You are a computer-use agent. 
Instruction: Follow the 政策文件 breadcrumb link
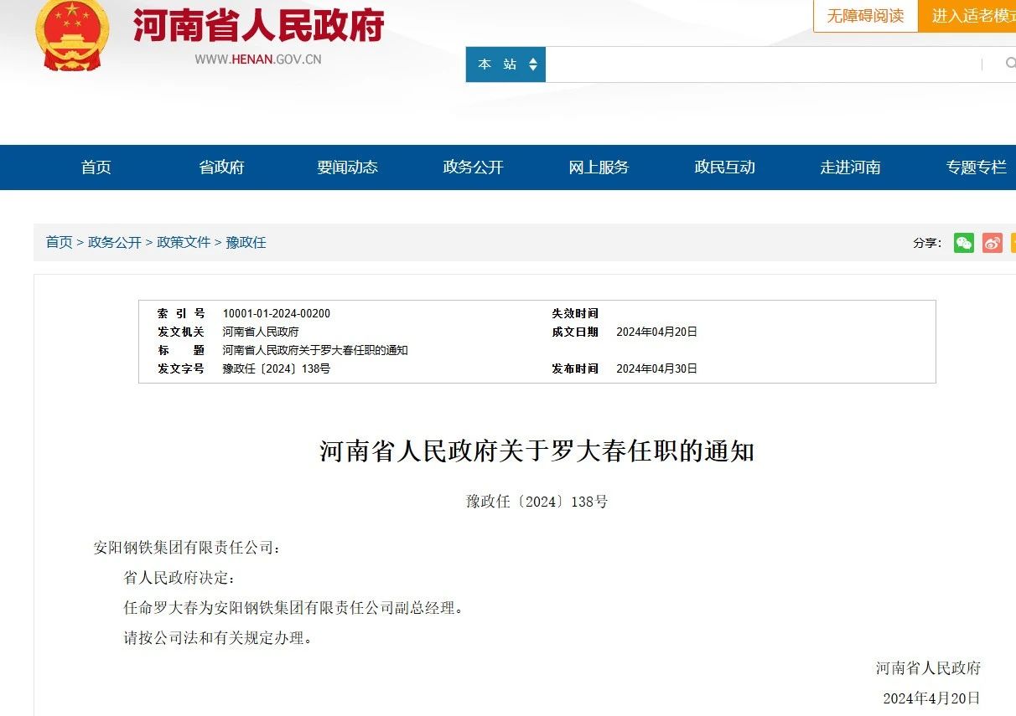184,242
